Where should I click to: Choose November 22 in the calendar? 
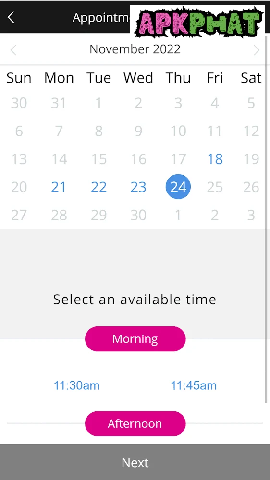[x=98, y=187]
